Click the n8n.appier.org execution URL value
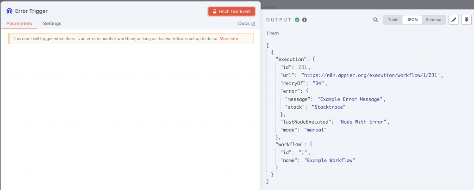Screen dimensions: 474x190 [372, 75]
